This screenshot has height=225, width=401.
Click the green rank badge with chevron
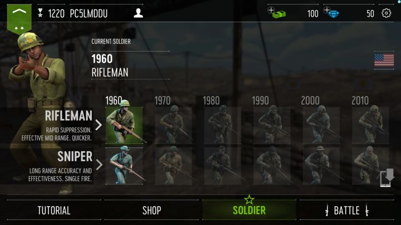[19, 19]
